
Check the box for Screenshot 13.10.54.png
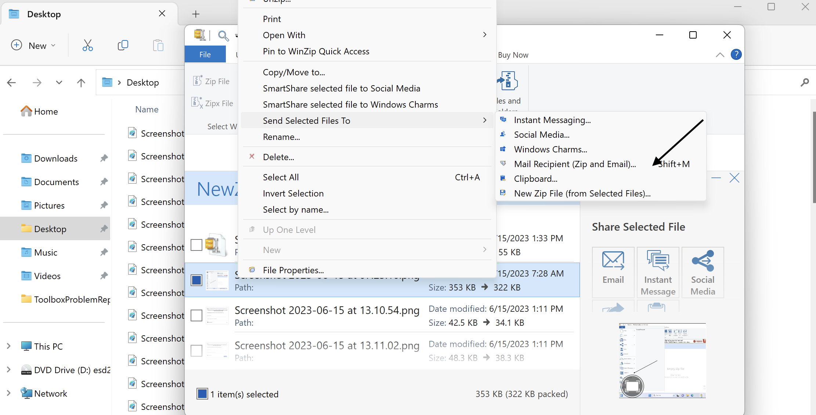[x=196, y=315]
